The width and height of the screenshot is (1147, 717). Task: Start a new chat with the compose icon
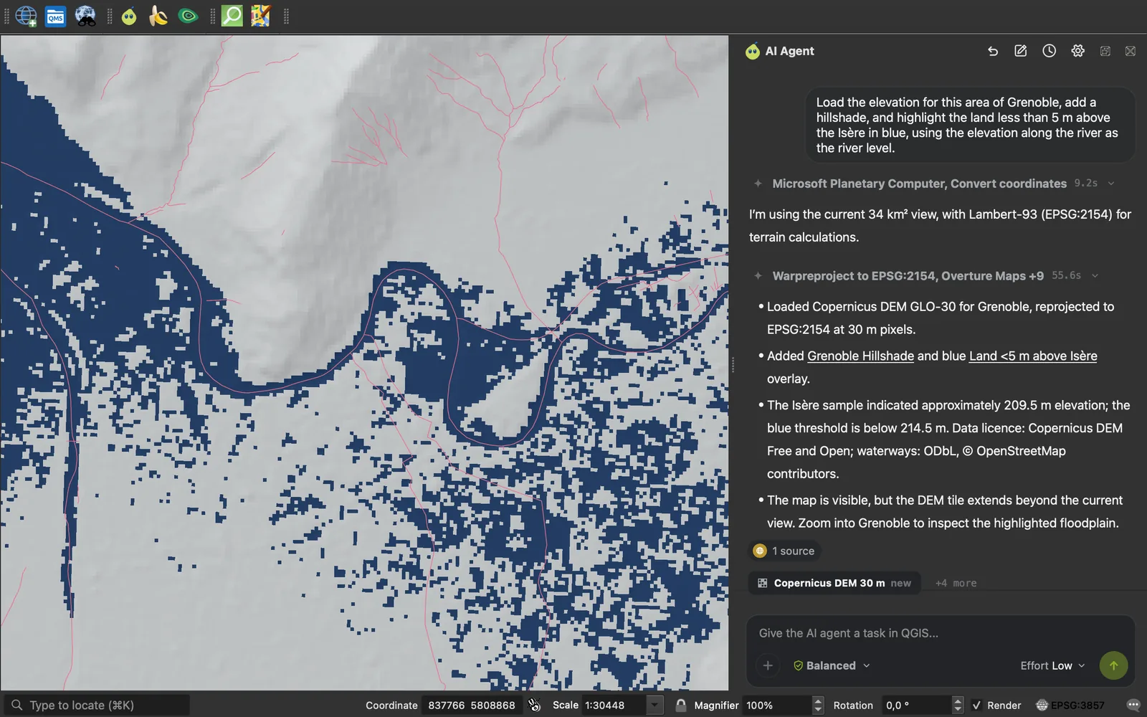coord(1021,51)
